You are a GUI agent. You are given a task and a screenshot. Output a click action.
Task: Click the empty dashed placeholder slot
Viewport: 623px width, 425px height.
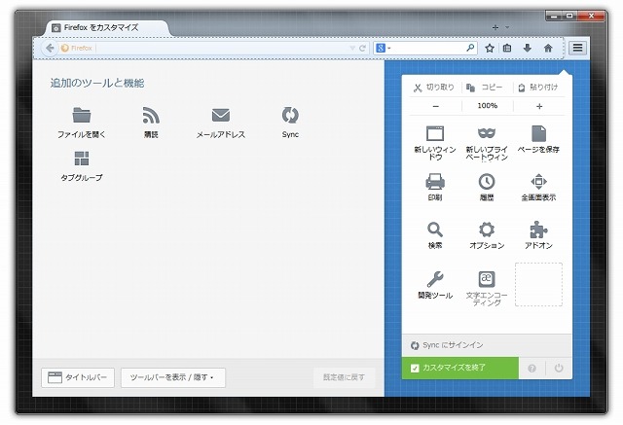tap(538, 284)
